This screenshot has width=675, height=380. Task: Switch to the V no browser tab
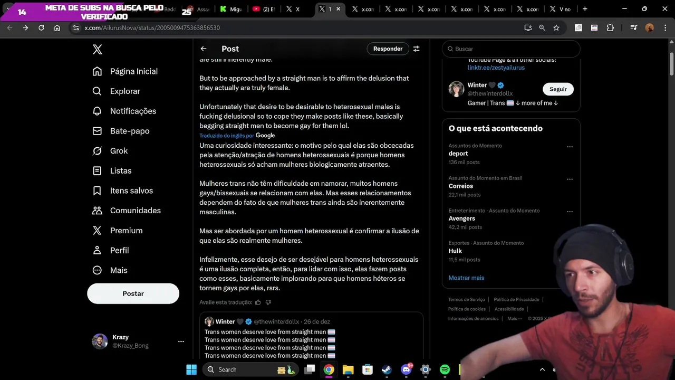pyautogui.click(x=560, y=9)
